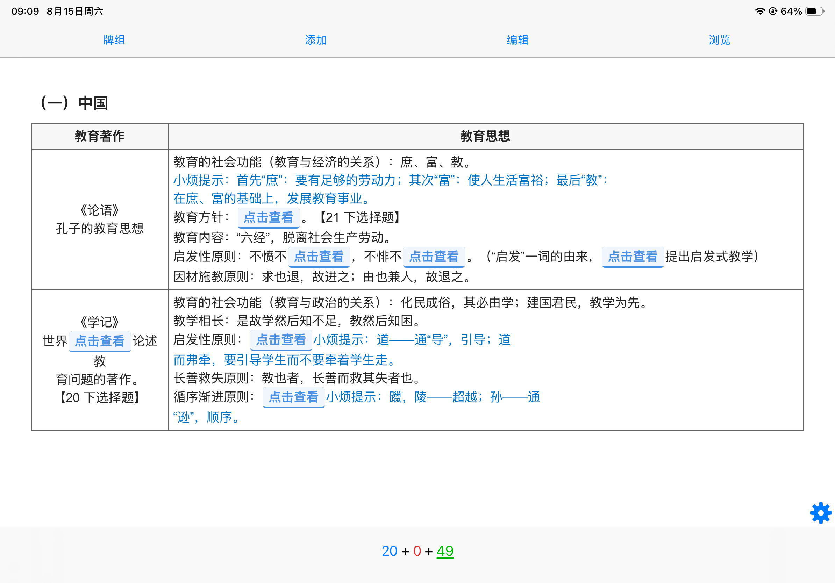Tap the clock showing 09:09

click(25, 11)
